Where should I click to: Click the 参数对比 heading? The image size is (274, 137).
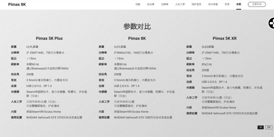tap(137, 27)
